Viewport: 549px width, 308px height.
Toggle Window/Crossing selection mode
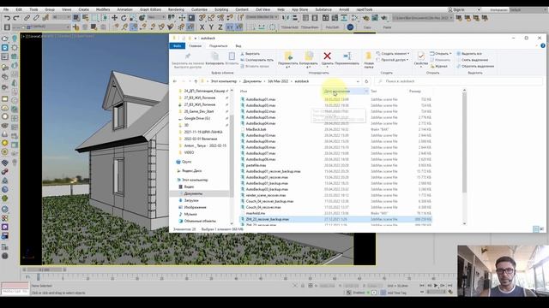(x=104, y=18)
